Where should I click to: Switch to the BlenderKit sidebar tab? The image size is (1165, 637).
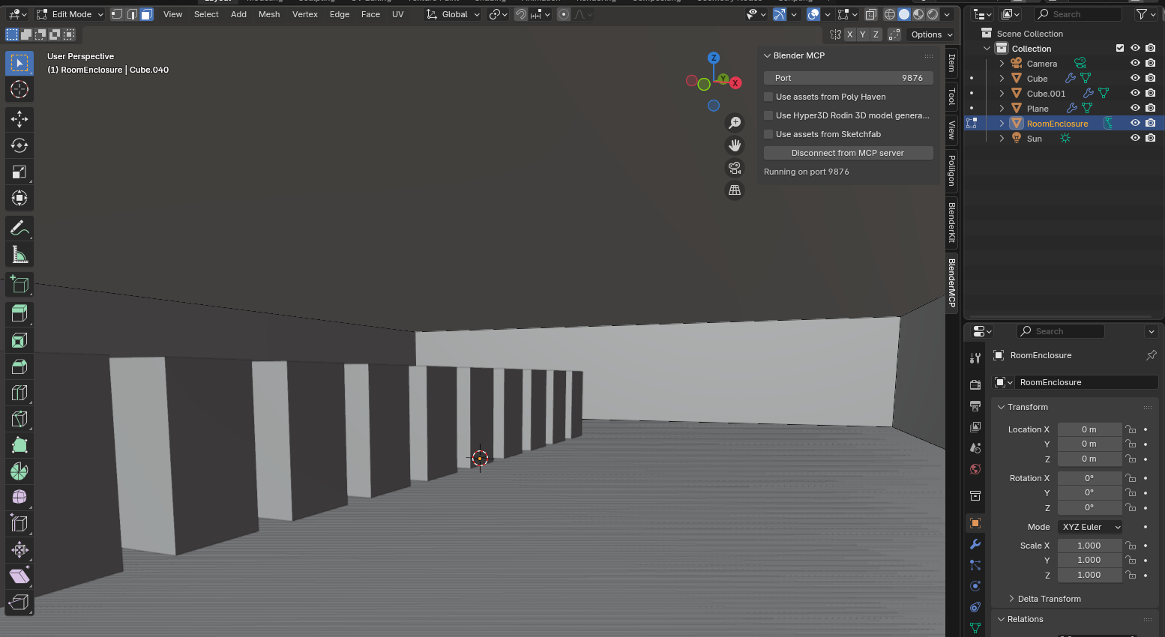[x=952, y=223]
